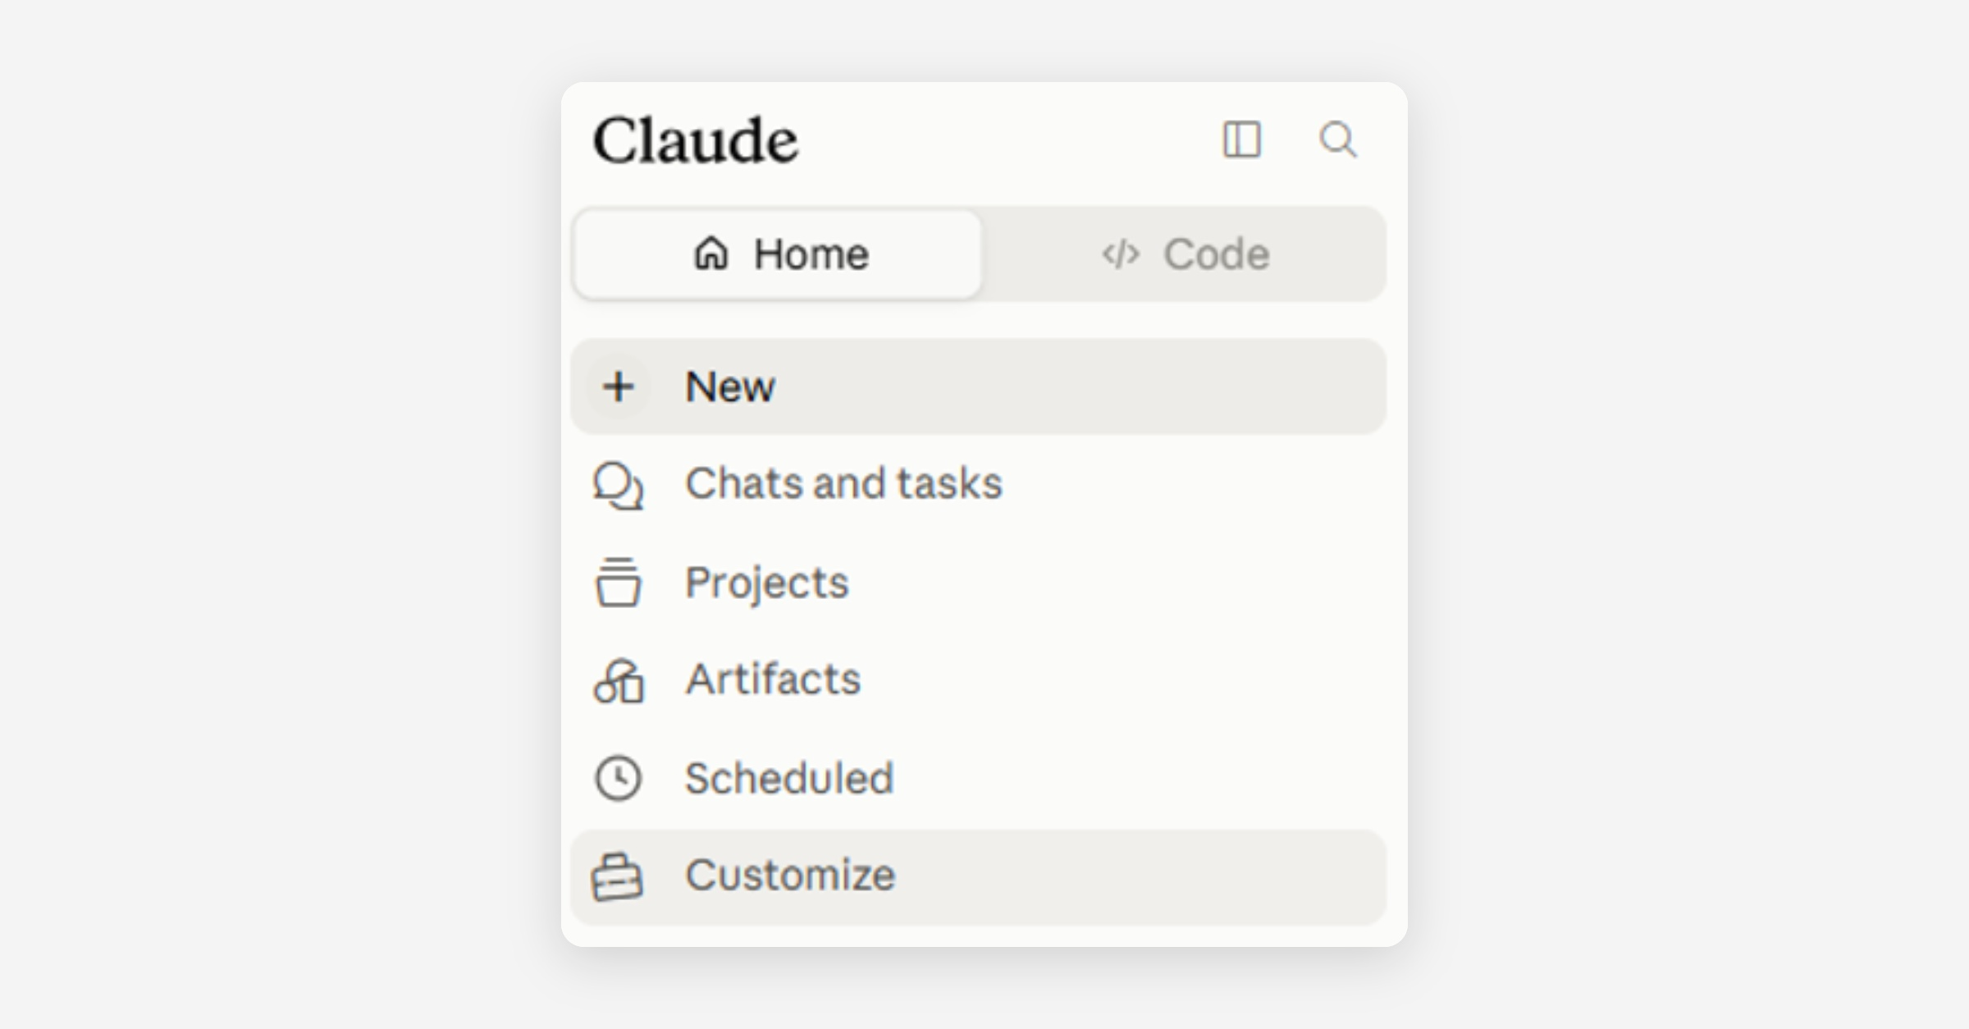The height and width of the screenshot is (1029, 1969).
Task: Click the Projects stacked box icon
Action: [618, 582]
